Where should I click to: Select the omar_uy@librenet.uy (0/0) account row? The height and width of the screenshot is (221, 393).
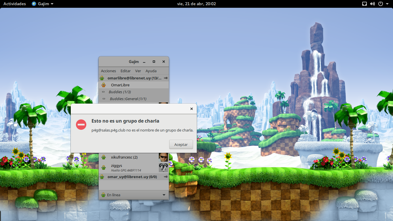coord(134,177)
